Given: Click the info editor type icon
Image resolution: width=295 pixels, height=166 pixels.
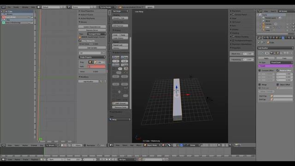Looking at the screenshot, I should [x=3, y=7].
